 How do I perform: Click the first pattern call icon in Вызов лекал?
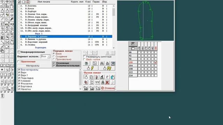pos(86,77)
